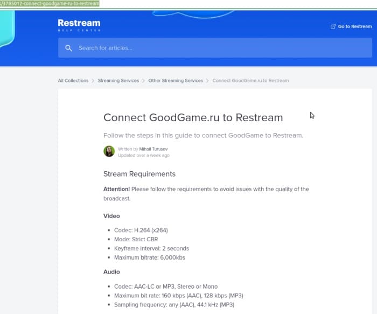The width and height of the screenshot is (377, 314).
Task: Click the search magnifier icon
Action: click(x=68, y=48)
